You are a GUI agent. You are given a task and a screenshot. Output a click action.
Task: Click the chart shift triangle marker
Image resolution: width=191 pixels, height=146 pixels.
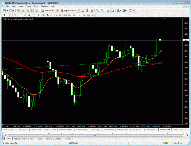coord(164,18)
